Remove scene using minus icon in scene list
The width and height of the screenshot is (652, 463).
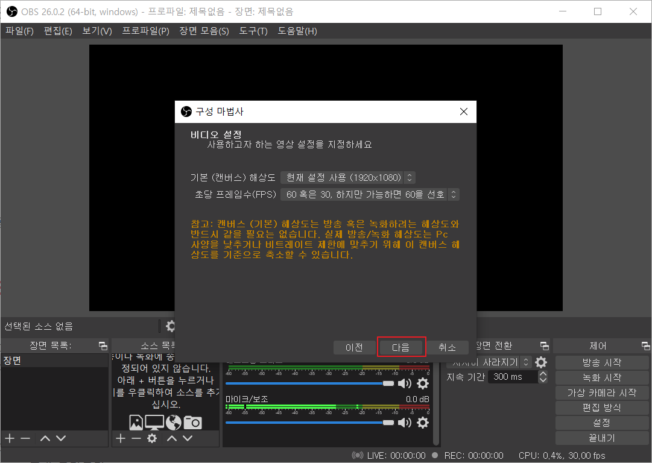(25, 438)
